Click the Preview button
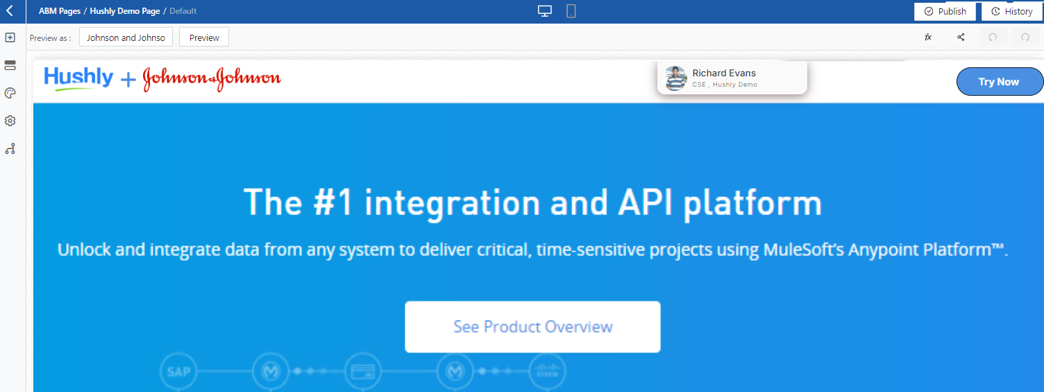 coord(204,37)
